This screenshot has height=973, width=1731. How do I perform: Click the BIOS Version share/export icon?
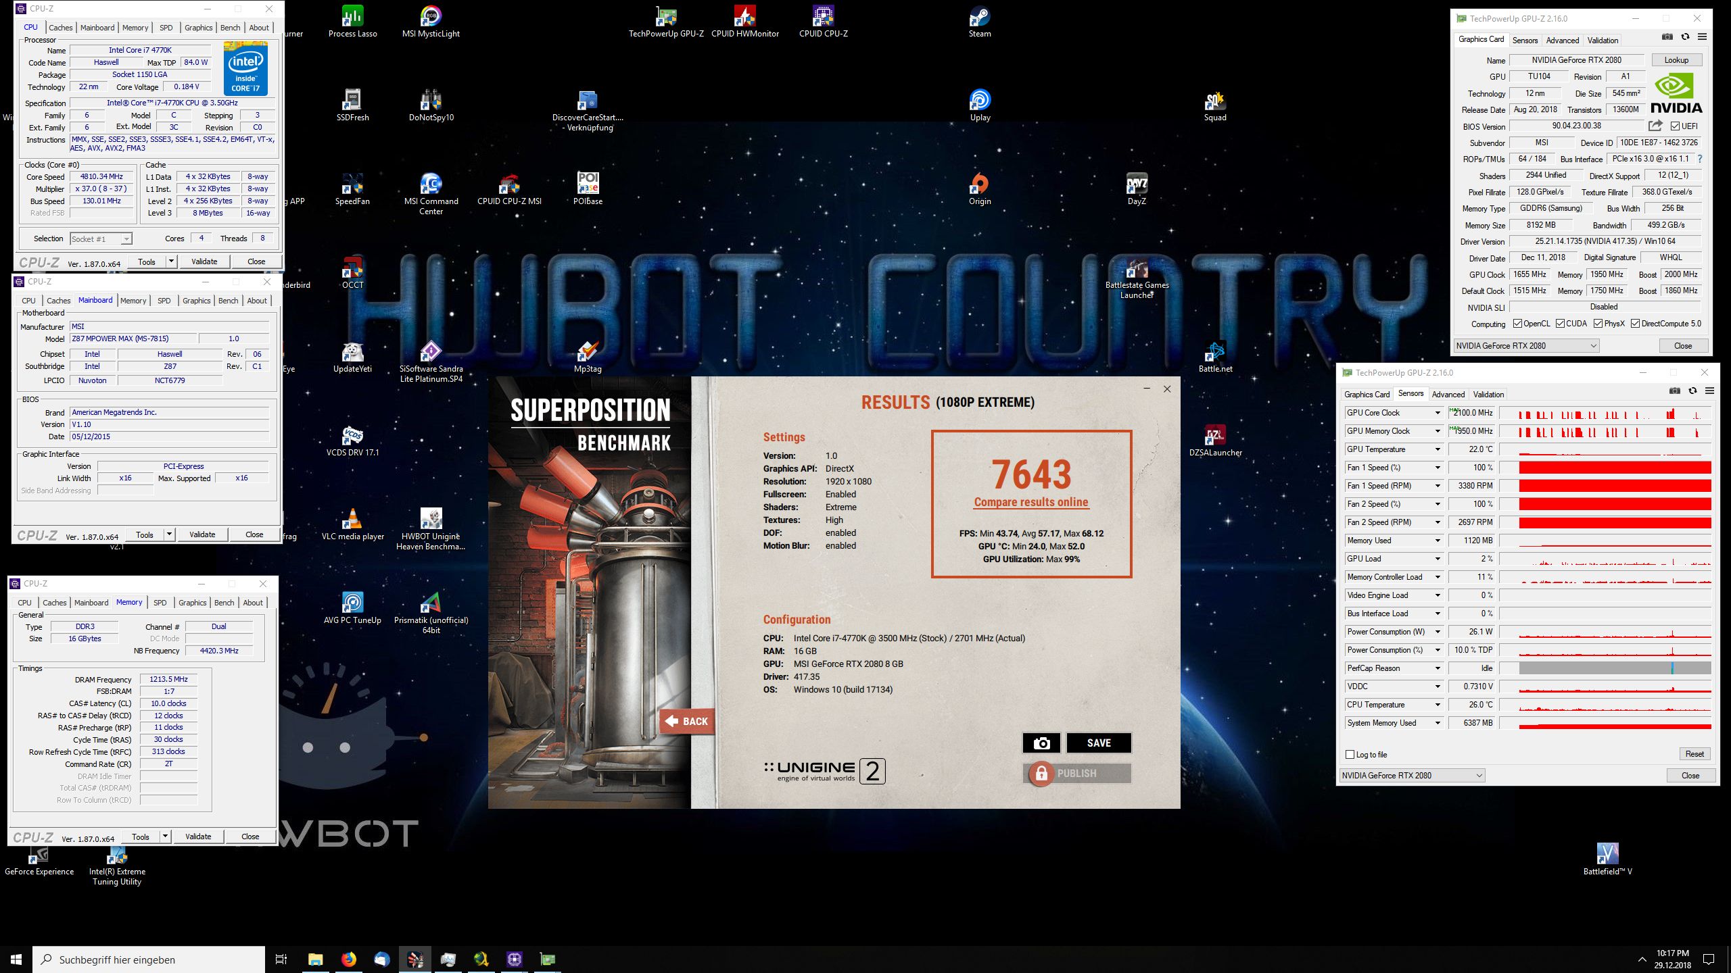(1655, 126)
